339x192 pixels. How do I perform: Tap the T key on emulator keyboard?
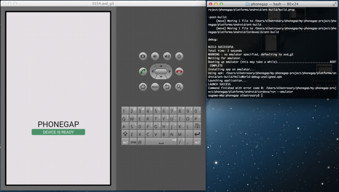[157, 118]
